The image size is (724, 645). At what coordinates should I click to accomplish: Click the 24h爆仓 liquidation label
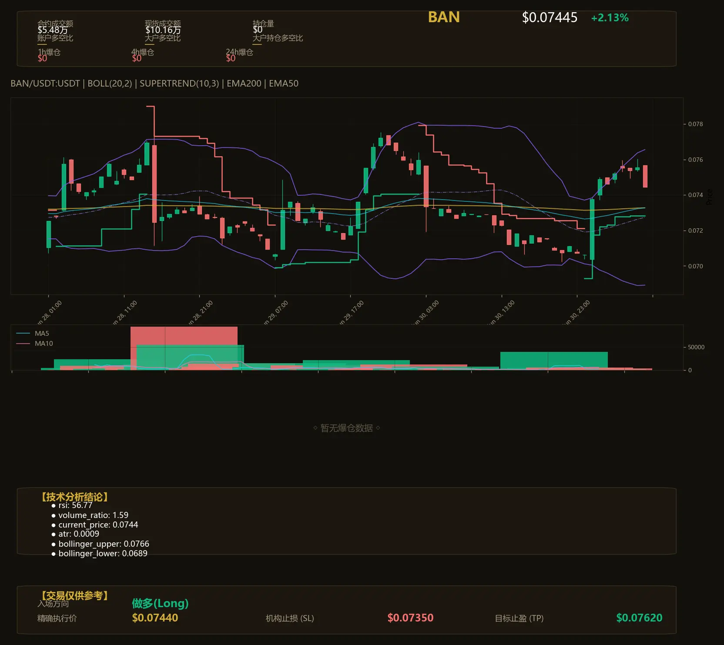click(x=239, y=52)
